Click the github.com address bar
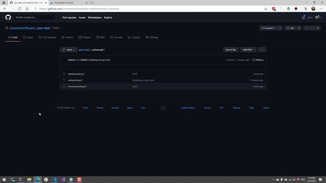Viewport: 326px width, 183px height. pos(148,9)
